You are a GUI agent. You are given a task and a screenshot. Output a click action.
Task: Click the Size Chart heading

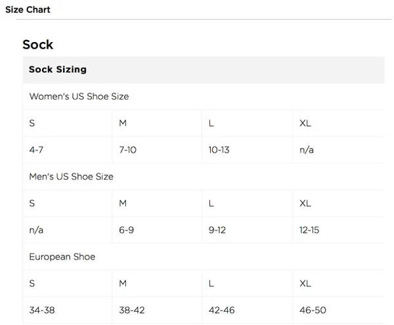point(28,10)
